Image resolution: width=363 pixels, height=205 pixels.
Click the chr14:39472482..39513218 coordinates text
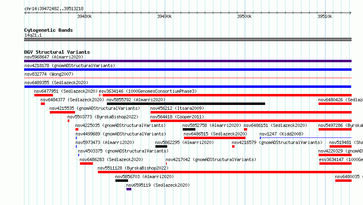(54, 9)
